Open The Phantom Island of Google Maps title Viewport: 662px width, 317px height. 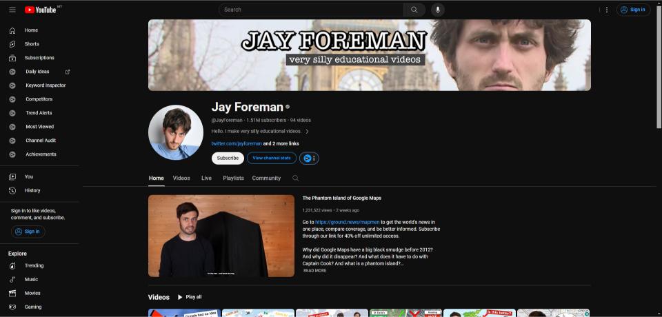coord(341,198)
